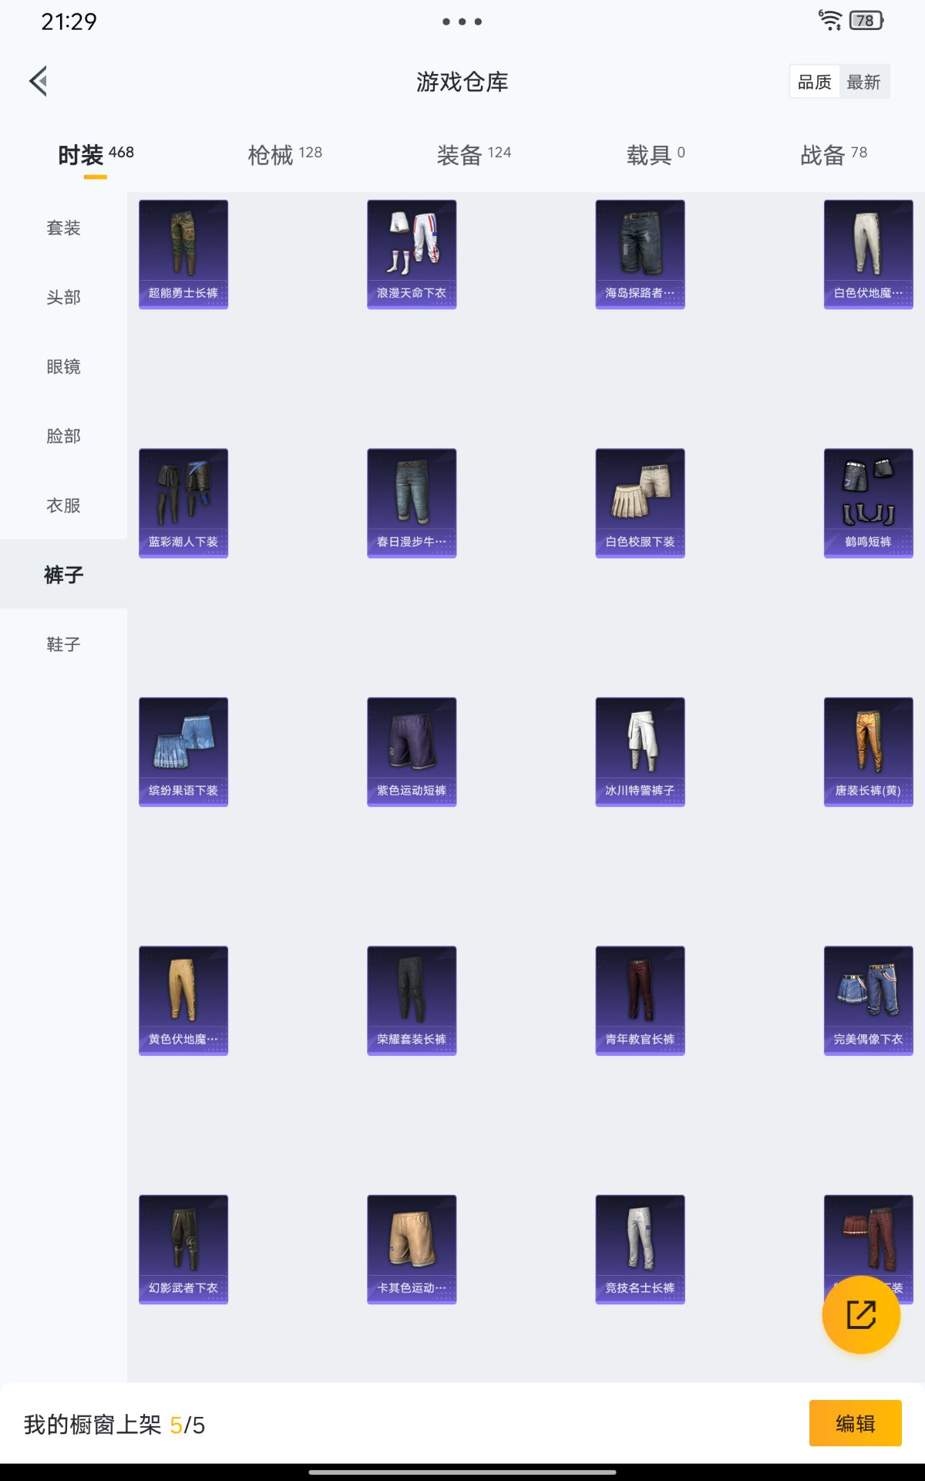Open 眼镜 category in sidebar

click(63, 366)
